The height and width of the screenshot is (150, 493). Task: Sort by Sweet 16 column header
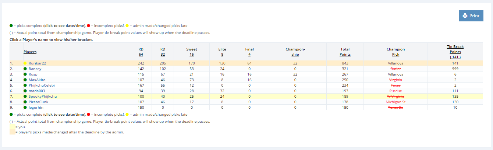click(x=192, y=52)
